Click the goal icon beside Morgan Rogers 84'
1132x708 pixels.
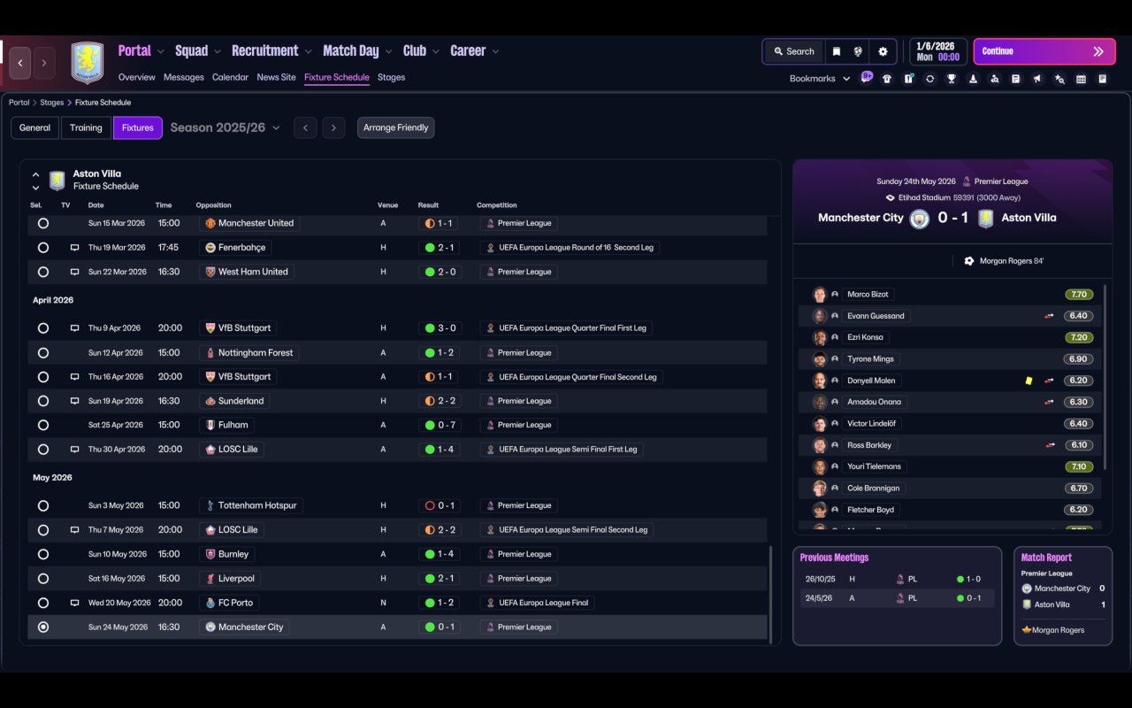click(969, 261)
